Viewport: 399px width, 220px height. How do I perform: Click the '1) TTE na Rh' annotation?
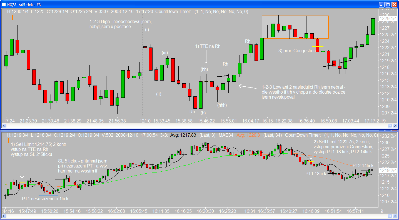click(x=208, y=46)
